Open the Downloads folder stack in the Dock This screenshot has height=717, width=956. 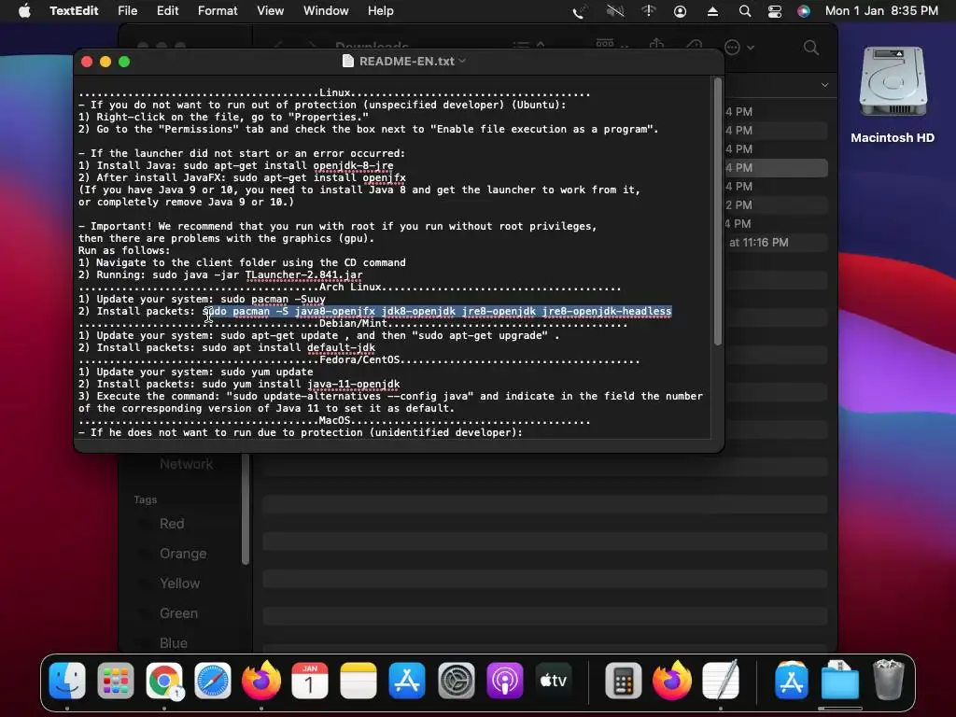839,681
